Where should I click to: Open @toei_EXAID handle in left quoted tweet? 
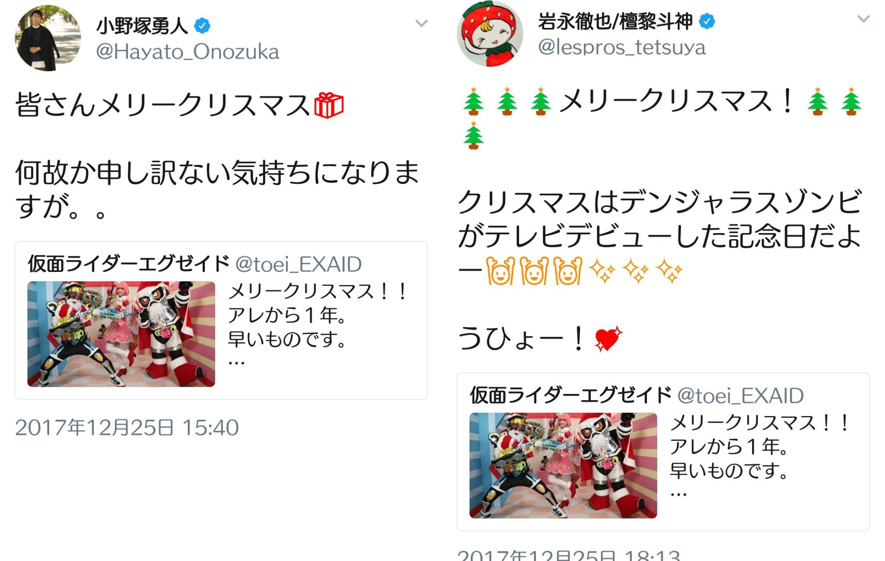click(x=298, y=264)
